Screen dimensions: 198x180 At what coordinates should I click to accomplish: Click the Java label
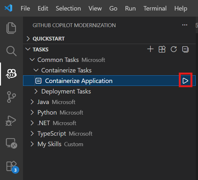[x=43, y=102]
